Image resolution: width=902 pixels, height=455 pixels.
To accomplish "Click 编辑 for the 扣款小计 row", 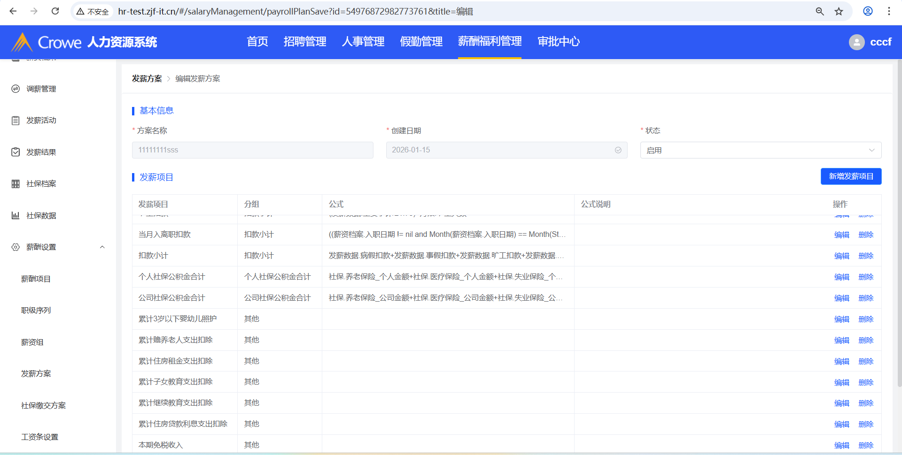I will [841, 256].
